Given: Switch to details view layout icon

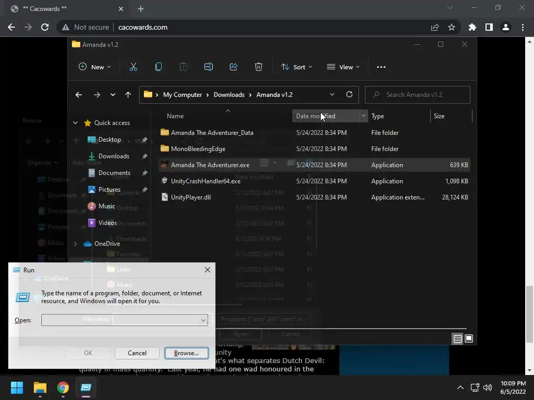Looking at the screenshot, I should pyautogui.click(x=457, y=339).
